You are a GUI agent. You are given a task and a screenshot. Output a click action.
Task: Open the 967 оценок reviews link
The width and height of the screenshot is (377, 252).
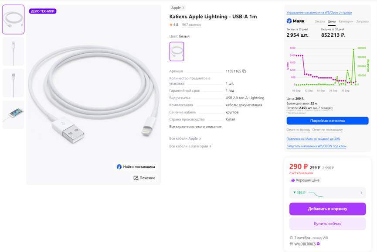191,25
